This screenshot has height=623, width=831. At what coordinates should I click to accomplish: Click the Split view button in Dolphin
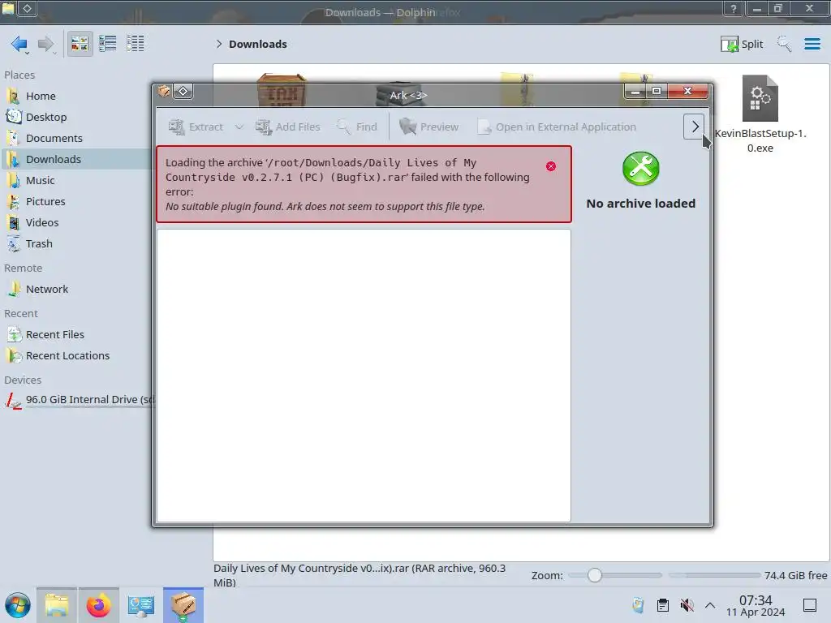(742, 44)
